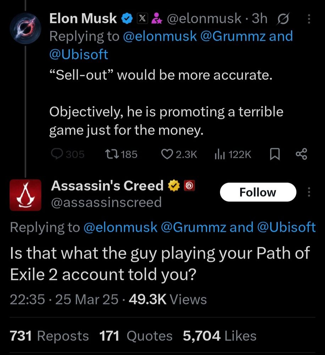Repost Elon Musk's tweet with 185 reposts
This screenshot has width=325, height=355.
pyautogui.click(x=122, y=154)
